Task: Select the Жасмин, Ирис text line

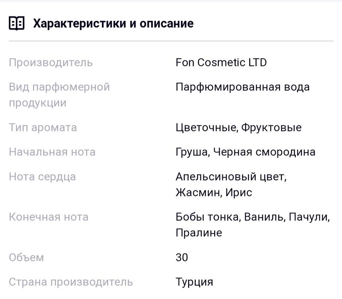Action: point(214,192)
